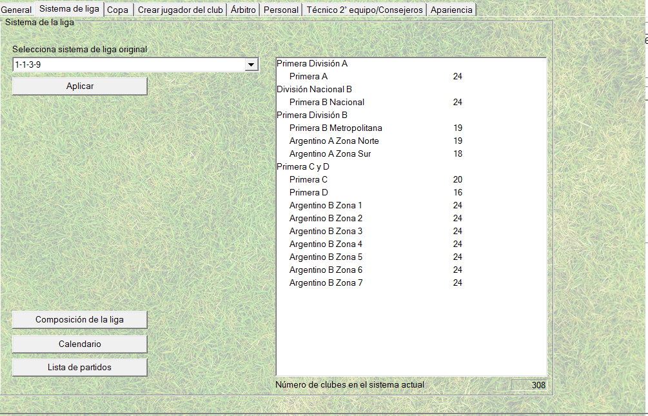
Task: Click the 19 count for Primera B Metropolitana
Action: click(458, 128)
